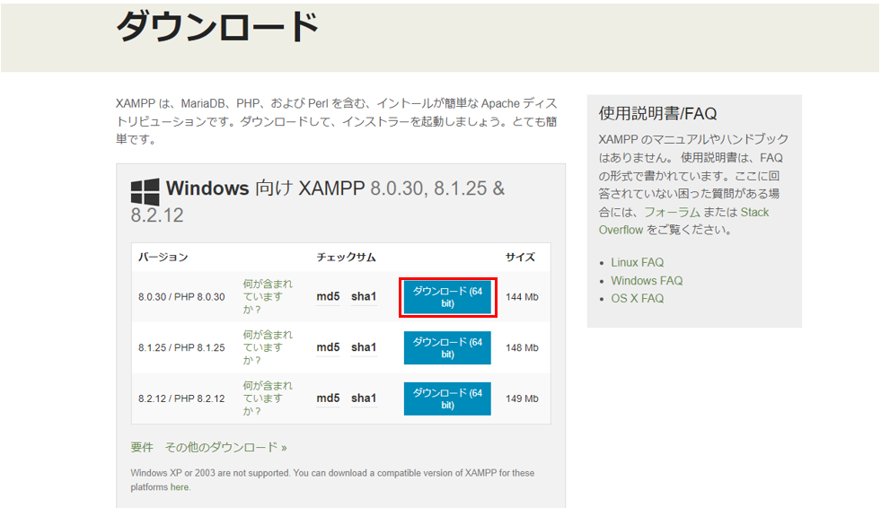
Task: Download XAMPP 8.2.12 64 bit
Action: [447, 399]
